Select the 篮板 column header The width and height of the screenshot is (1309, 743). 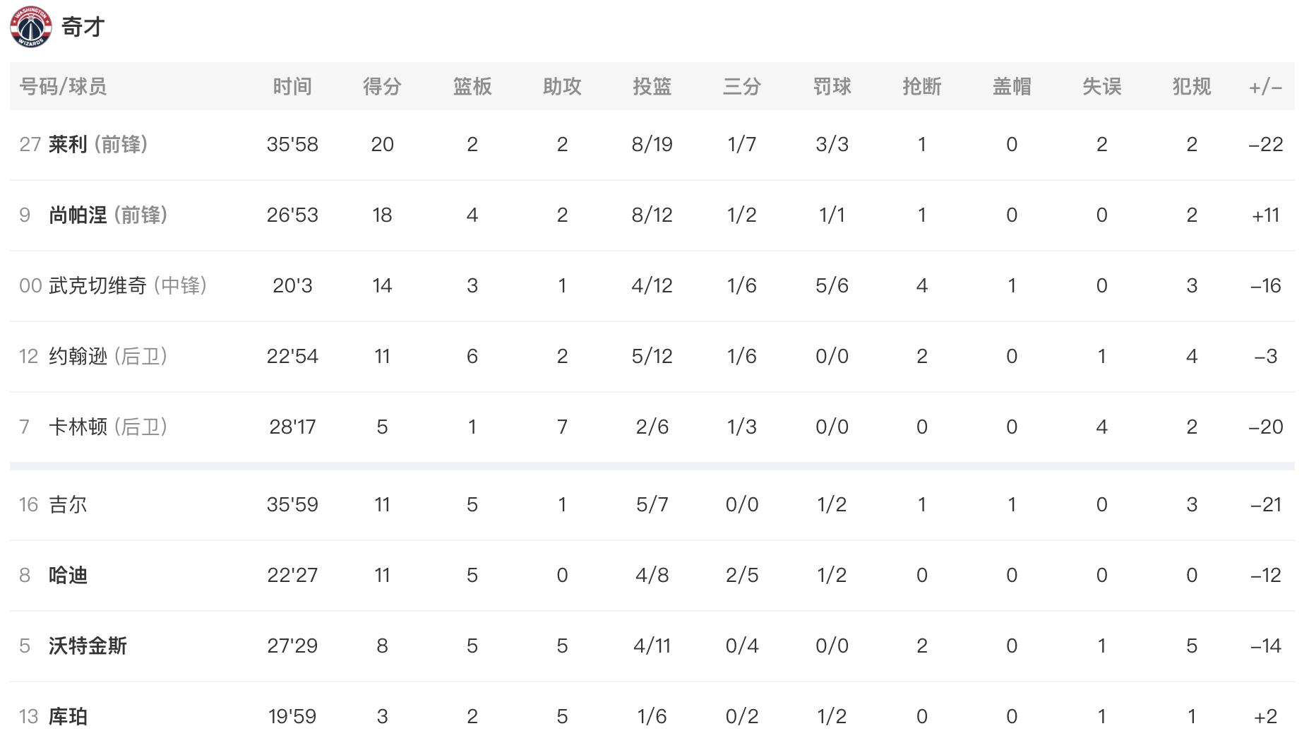pyautogui.click(x=472, y=86)
